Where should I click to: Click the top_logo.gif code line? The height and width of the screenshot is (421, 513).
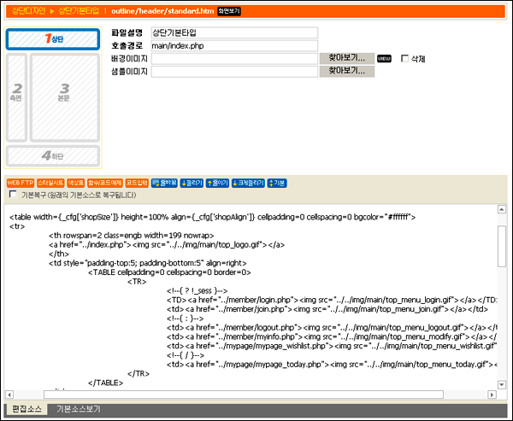point(167,244)
